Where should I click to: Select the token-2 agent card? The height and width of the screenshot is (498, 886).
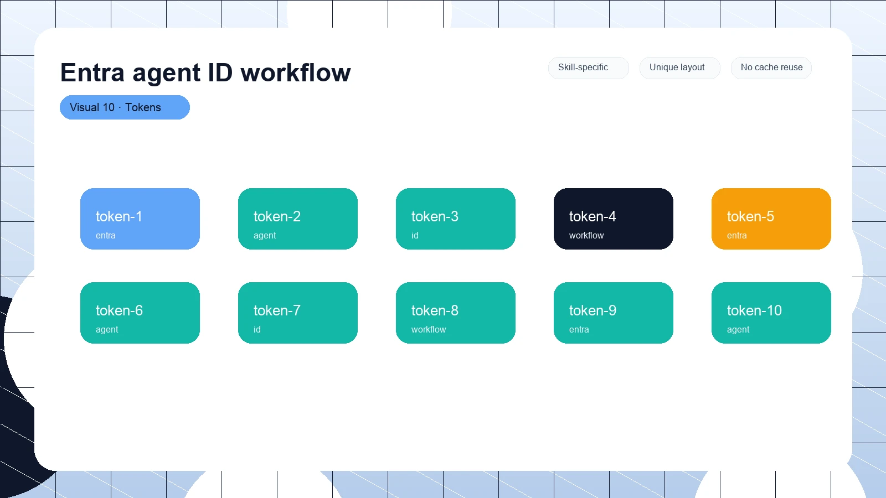pos(298,219)
